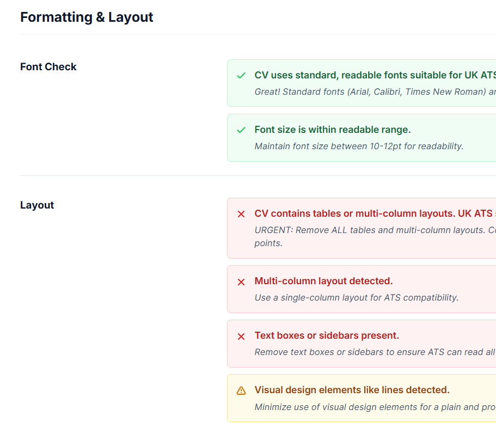Screen dimensions: 496x434
Task: Click 'Font size is within readable range' title
Action: (332, 130)
